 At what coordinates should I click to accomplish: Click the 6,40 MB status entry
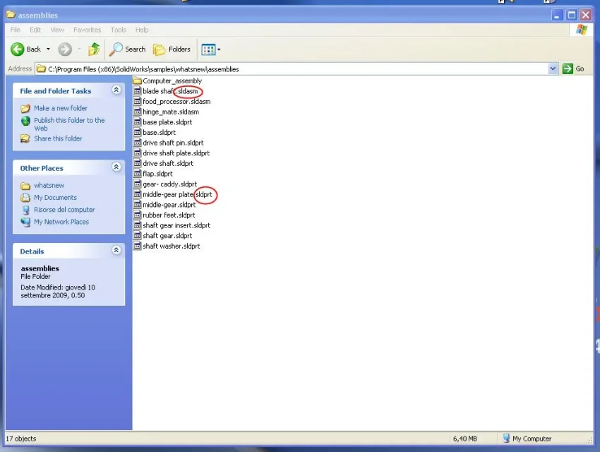click(x=465, y=439)
